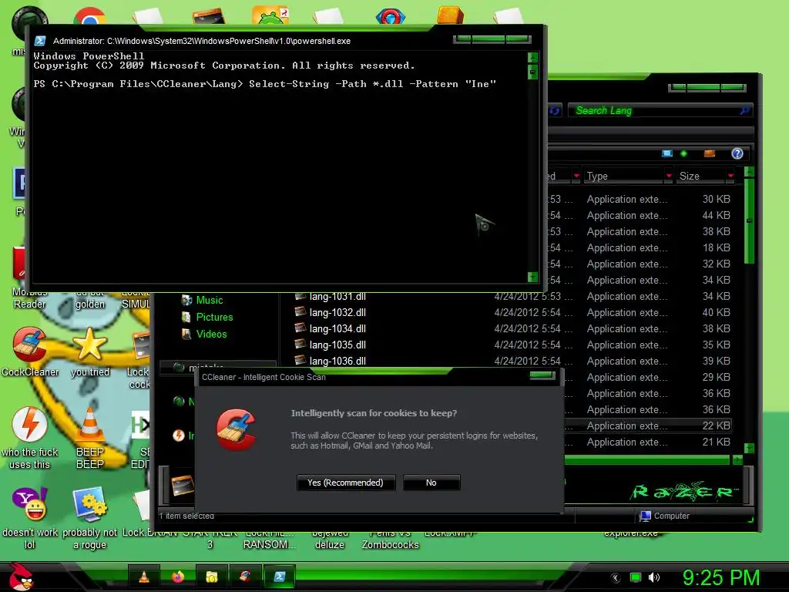Switch to PowerShell on the taskbar

point(279,577)
